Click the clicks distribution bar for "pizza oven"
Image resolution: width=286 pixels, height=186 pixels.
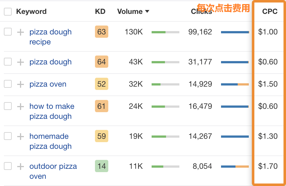pos(235,84)
